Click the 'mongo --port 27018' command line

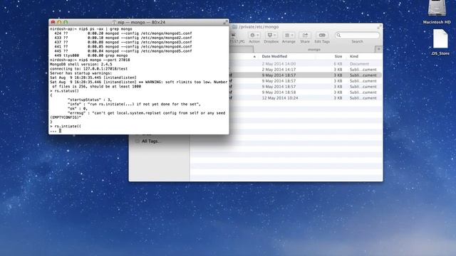90,60
